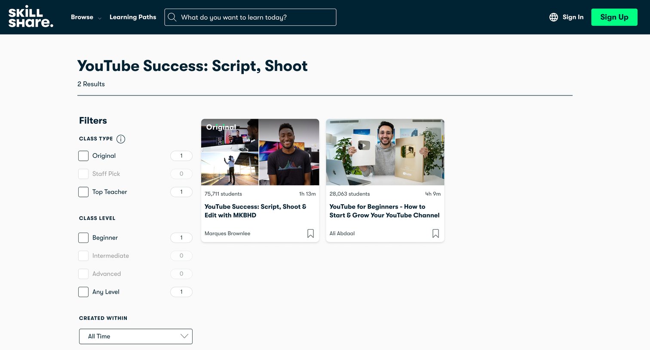The width and height of the screenshot is (650, 350).
Task: Open 'YouTube Success: Script, Shoot & Edit with MKBHD' title
Action: 255,211
